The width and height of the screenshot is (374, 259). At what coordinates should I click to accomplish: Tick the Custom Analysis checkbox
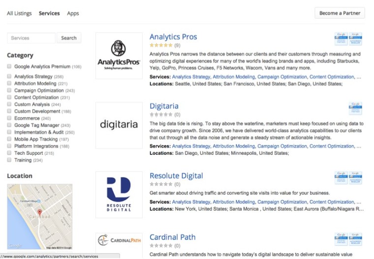9,104
